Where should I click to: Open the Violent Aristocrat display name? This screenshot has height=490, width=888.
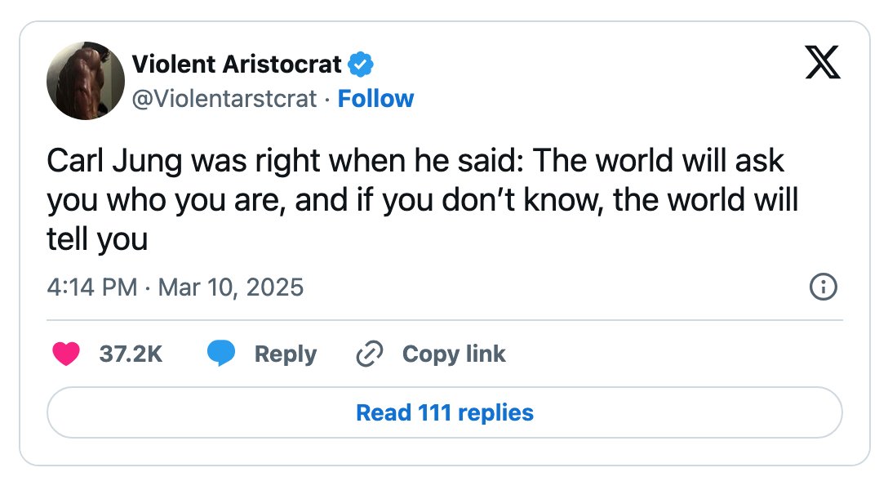(x=237, y=64)
